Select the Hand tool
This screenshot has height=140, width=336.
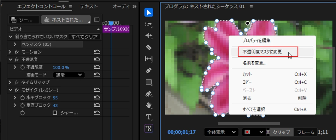[x=149, y=105]
